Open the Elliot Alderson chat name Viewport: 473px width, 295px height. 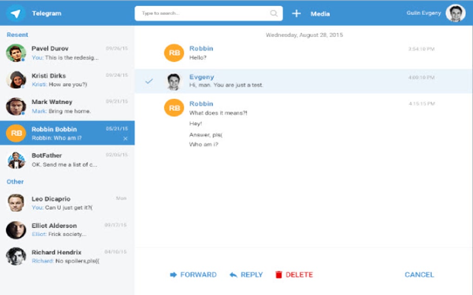point(54,226)
